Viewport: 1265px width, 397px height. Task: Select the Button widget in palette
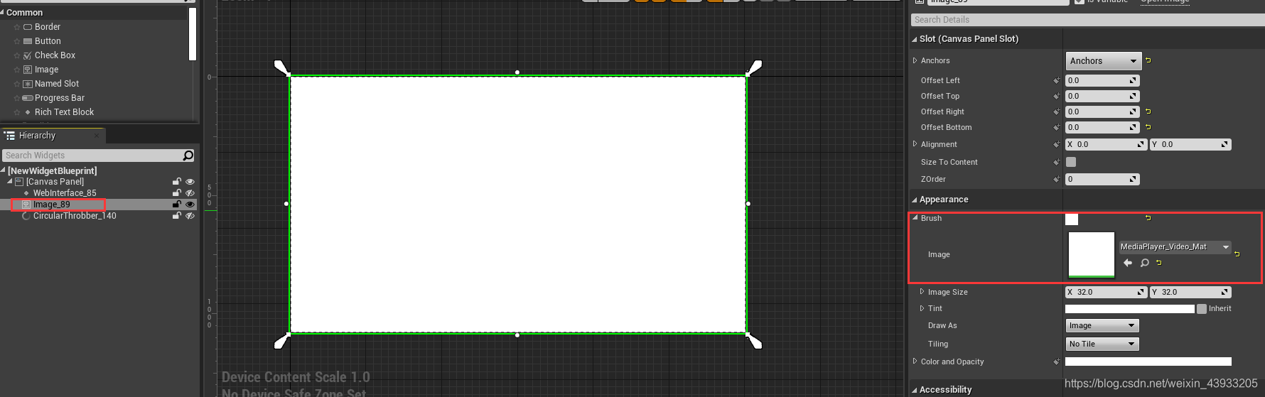coord(47,41)
